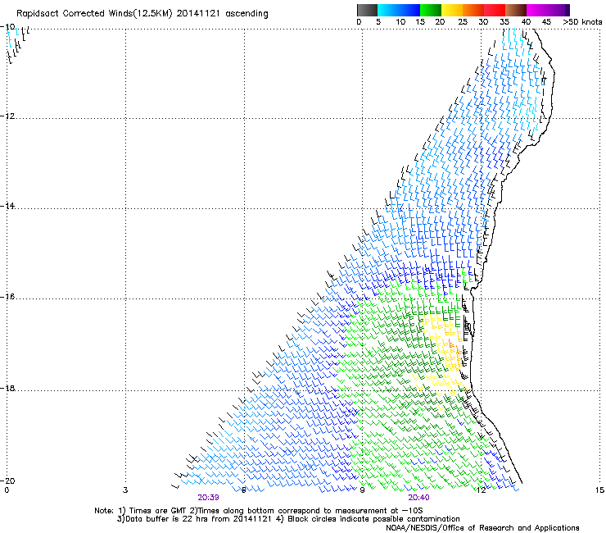Select the gray 0-5 knots color band

click(367, 10)
